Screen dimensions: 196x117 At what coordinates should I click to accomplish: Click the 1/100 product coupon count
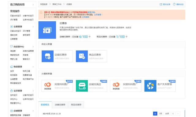(x=120, y=37)
